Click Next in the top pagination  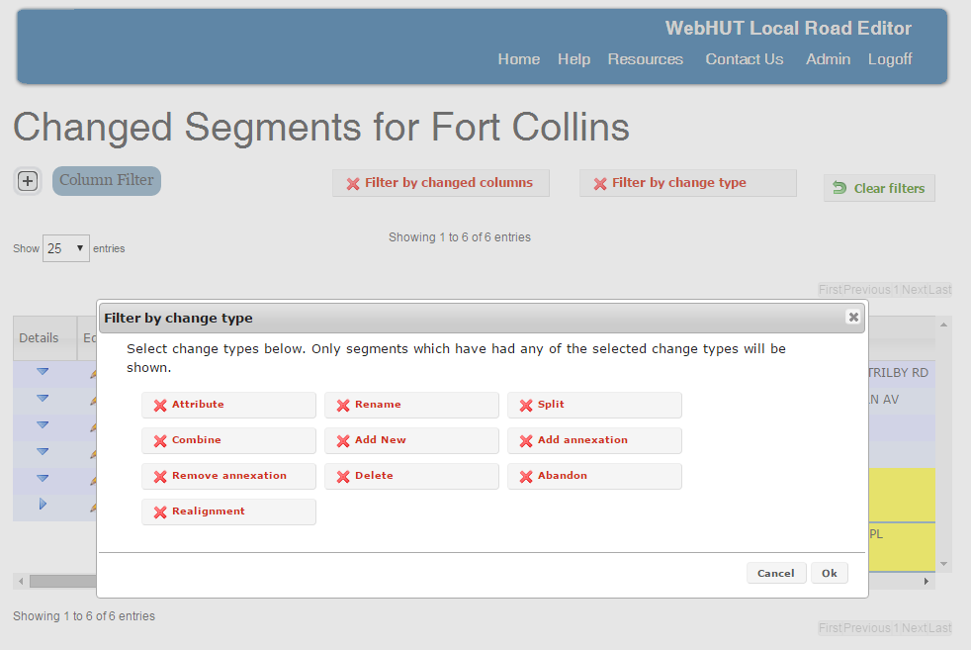(x=914, y=289)
